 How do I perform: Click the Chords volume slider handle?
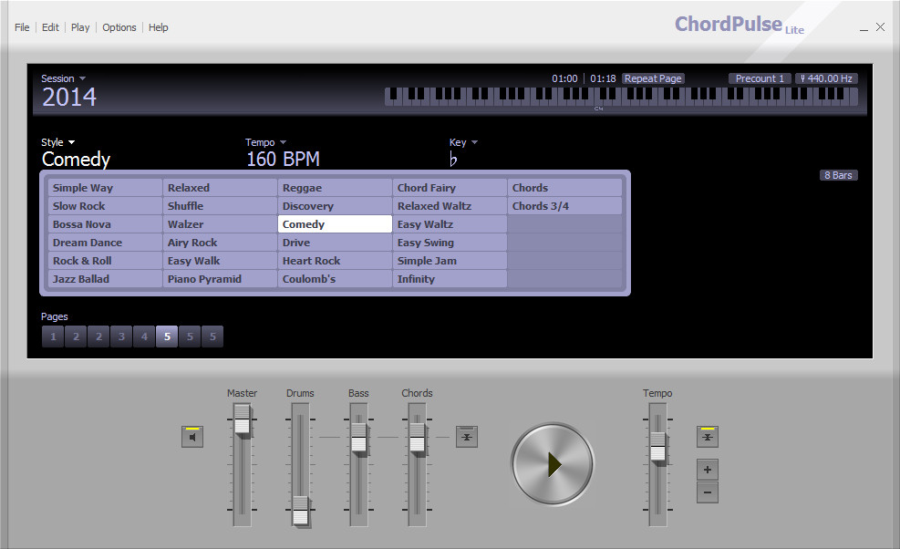pos(418,440)
